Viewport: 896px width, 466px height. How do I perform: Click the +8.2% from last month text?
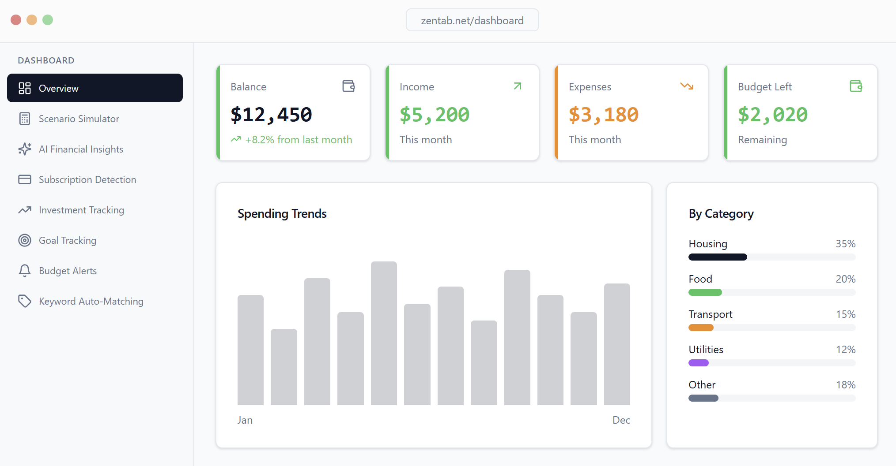tap(299, 140)
